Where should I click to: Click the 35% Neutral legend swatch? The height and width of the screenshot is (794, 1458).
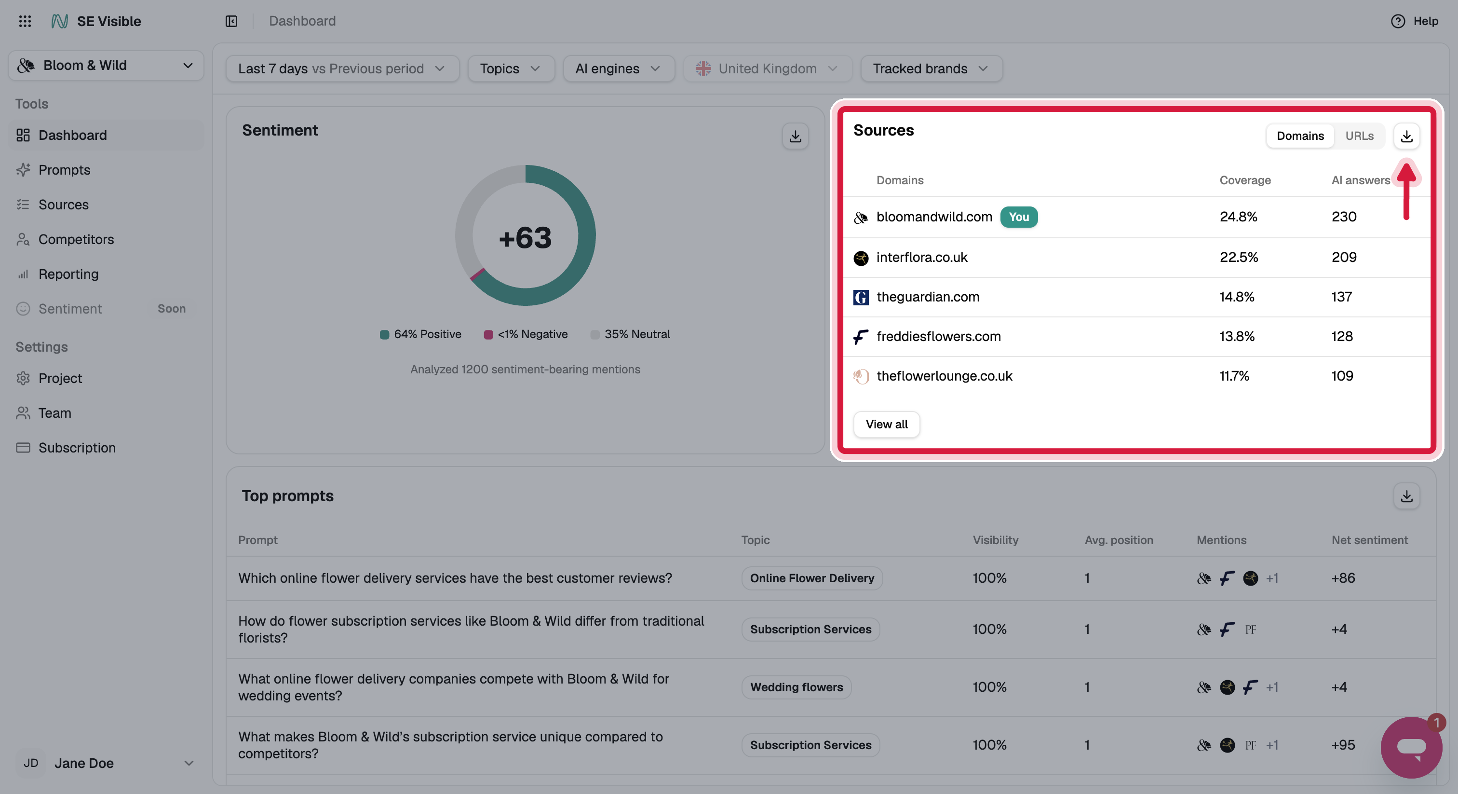[x=595, y=335]
